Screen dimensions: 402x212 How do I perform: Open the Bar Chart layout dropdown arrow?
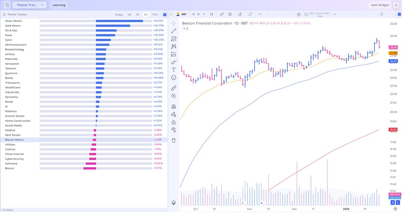[334, 14]
